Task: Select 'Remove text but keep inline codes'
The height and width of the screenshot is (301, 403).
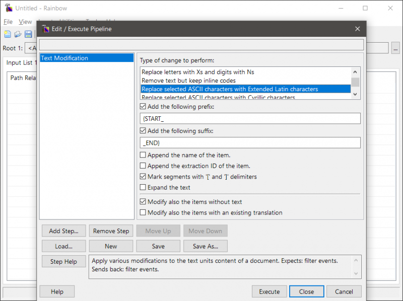Action: pyautogui.click(x=188, y=81)
